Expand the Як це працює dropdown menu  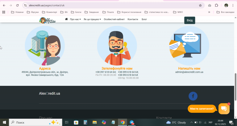click(x=92, y=19)
